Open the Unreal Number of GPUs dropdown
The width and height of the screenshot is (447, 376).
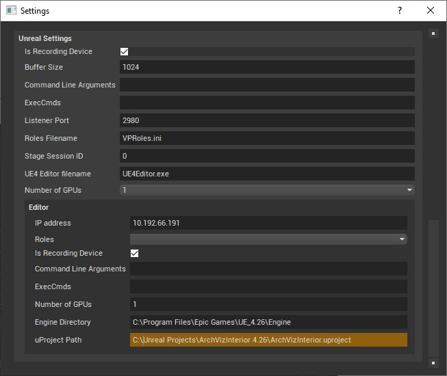click(x=267, y=190)
